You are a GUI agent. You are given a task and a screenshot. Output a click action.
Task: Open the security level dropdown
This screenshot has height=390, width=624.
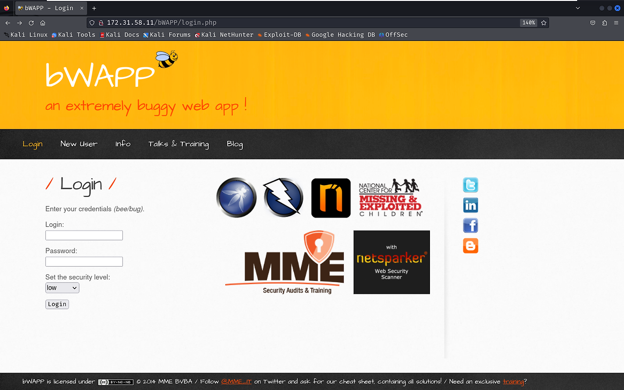62,288
